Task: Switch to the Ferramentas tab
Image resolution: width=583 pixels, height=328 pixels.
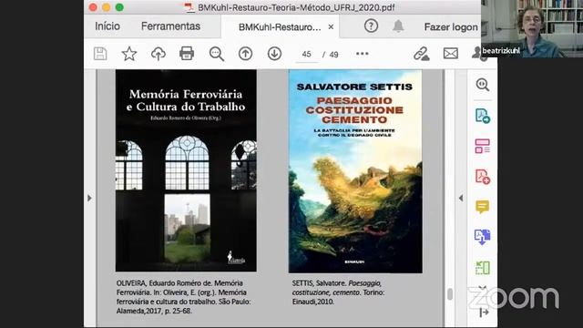Action: pyautogui.click(x=170, y=26)
